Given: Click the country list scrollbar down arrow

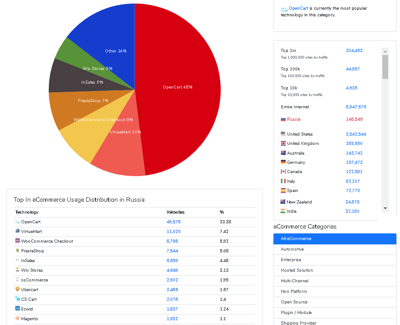Looking at the screenshot, I should [x=385, y=208].
